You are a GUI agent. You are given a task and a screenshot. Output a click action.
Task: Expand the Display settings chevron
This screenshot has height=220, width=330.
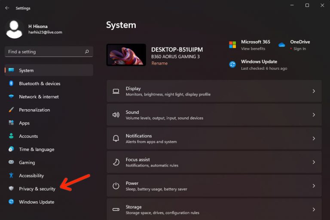tap(314, 91)
